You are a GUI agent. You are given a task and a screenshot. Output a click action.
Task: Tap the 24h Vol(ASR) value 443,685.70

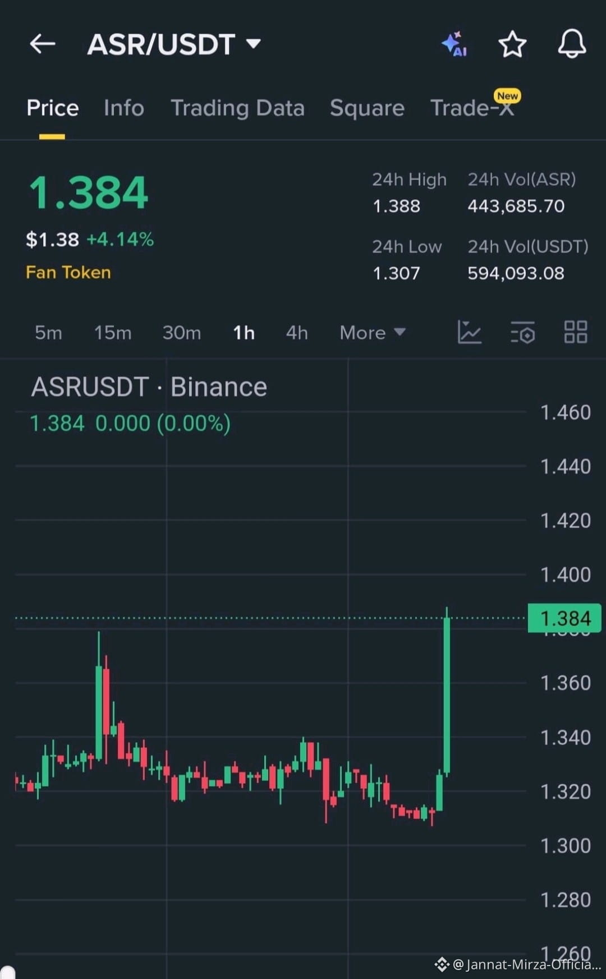(x=516, y=206)
